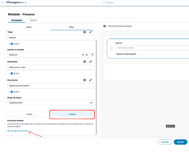Click the Guardar button
This screenshot has width=189, height=152.
click(180, 142)
